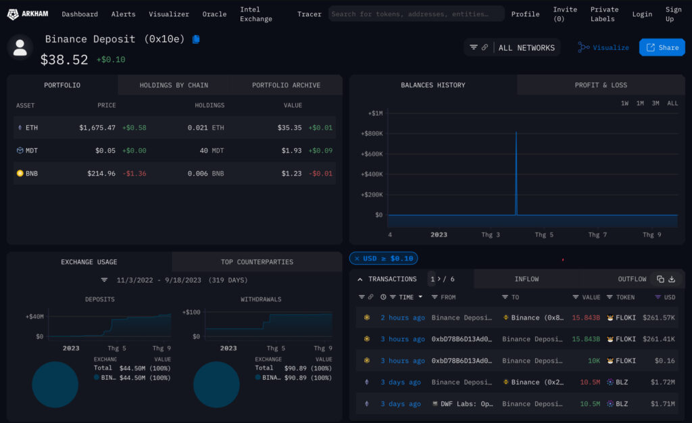This screenshot has height=423, width=692.
Task: Click the chain filter icon in transactions header
Action: 362,297
